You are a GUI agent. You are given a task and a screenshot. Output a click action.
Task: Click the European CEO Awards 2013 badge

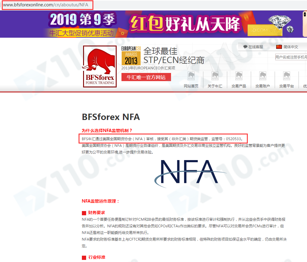pos(131,56)
